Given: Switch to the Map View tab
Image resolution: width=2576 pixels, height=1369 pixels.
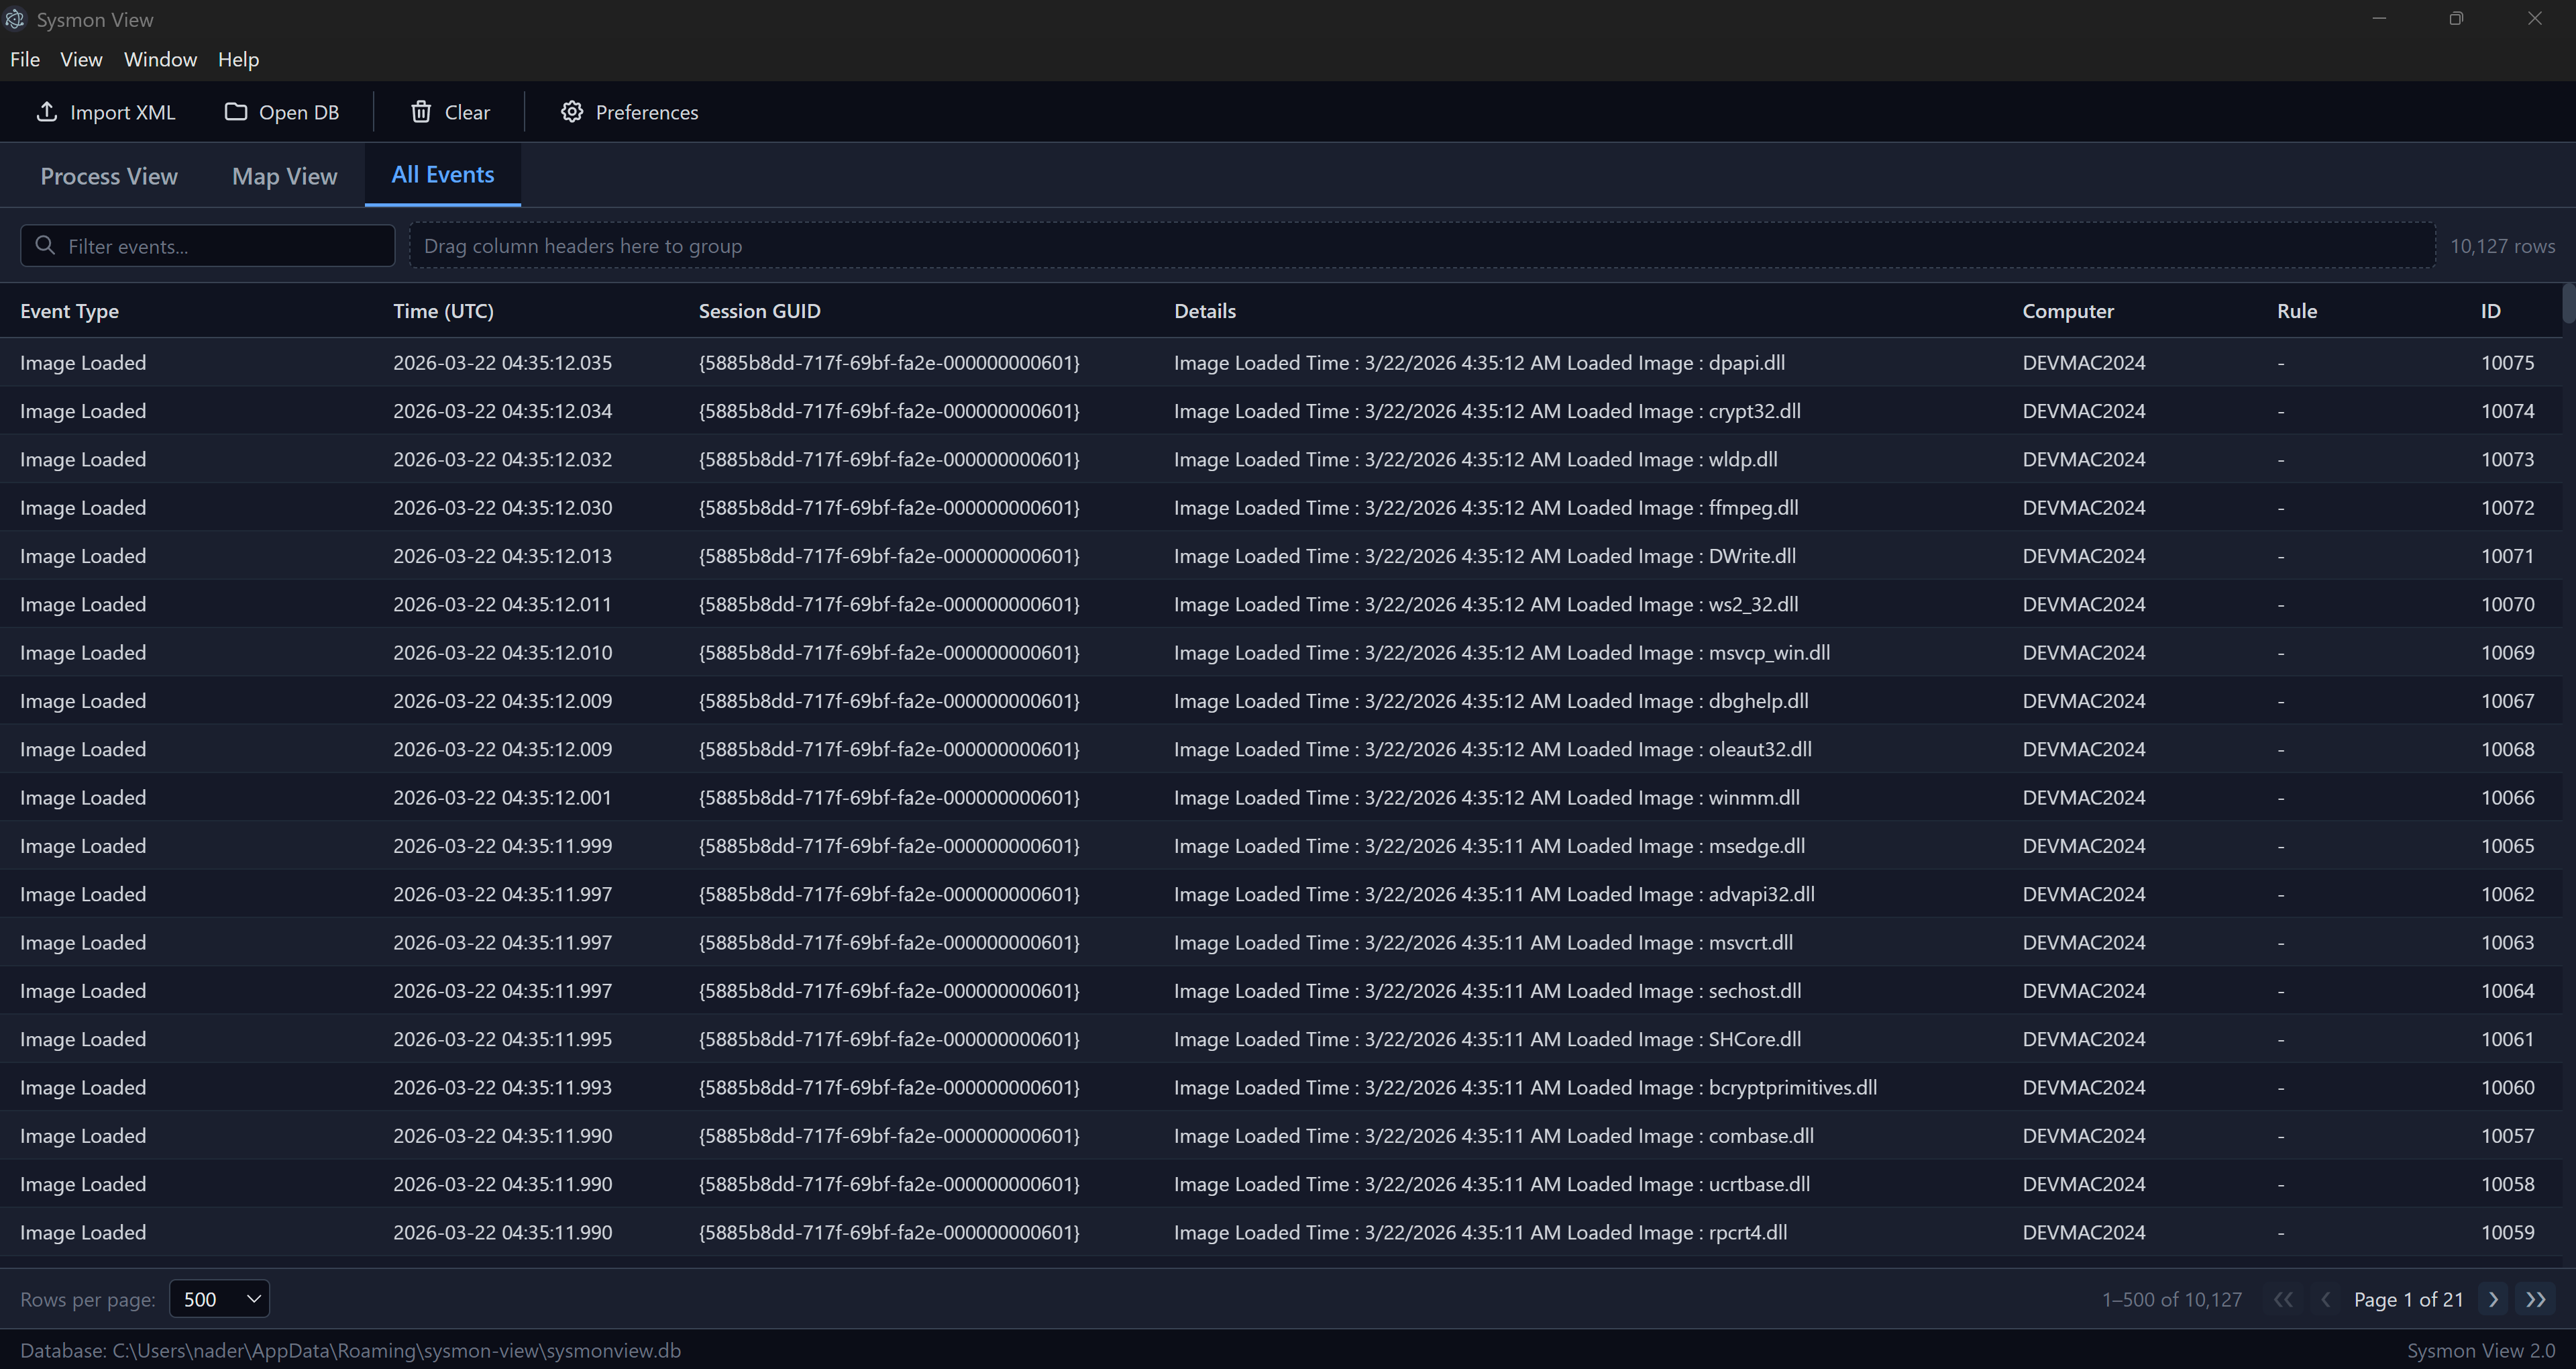Looking at the screenshot, I should coord(285,176).
